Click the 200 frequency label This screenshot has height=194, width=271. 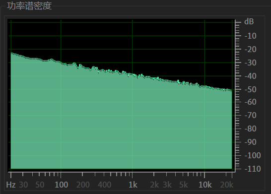click(83, 185)
